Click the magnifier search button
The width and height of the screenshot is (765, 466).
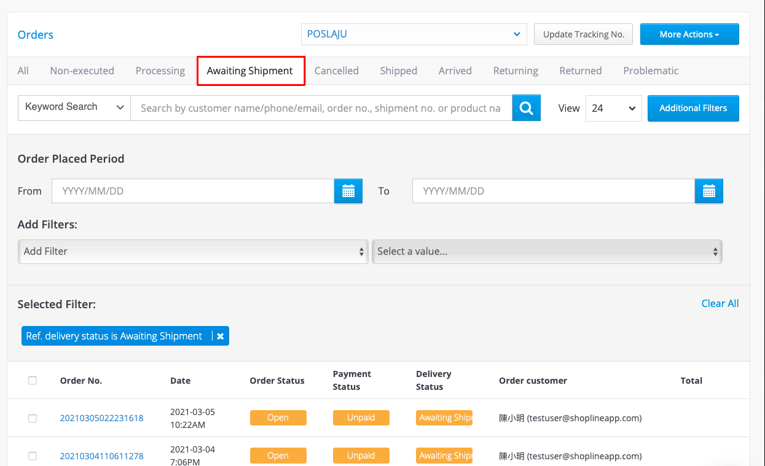527,108
